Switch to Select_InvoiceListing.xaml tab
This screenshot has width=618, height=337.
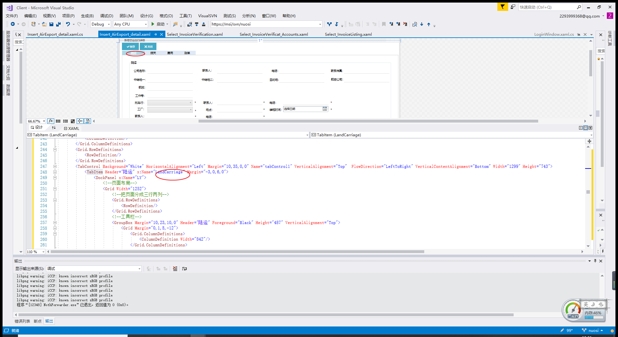pos(348,34)
